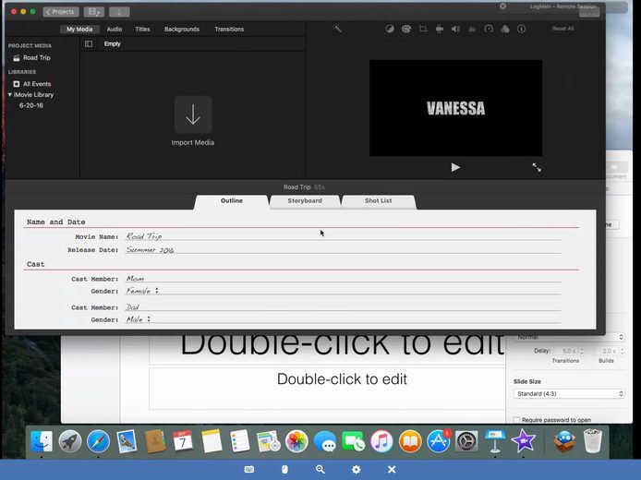Open keyboard icon in remote session bar
Screen dimensions: 641x480
click(249, 469)
